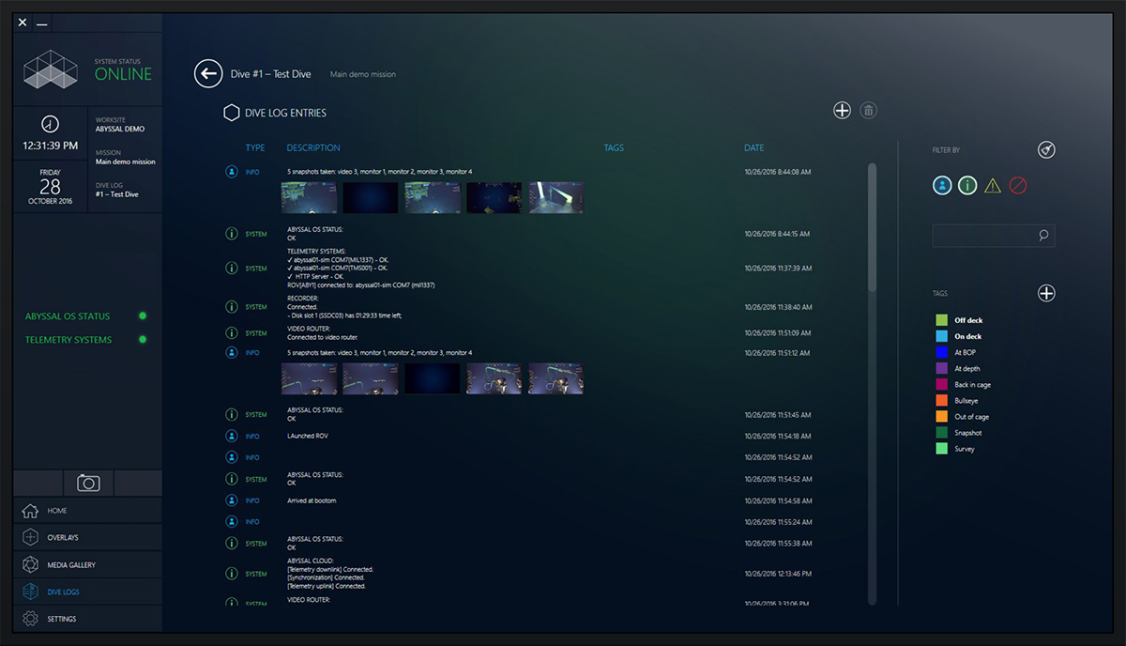This screenshot has height=646, width=1126.
Task: Choose the Survey tag swatch
Action: (941, 449)
